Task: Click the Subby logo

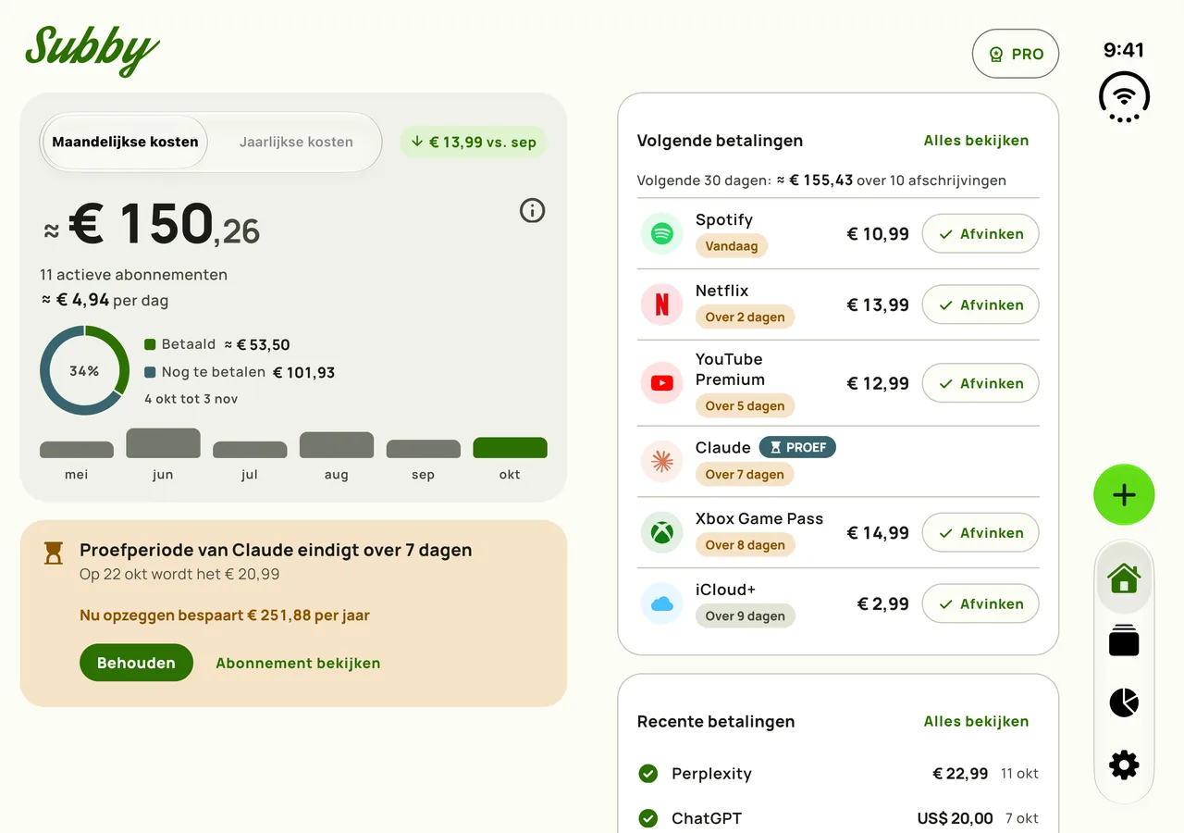Action: [x=92, y=50]
